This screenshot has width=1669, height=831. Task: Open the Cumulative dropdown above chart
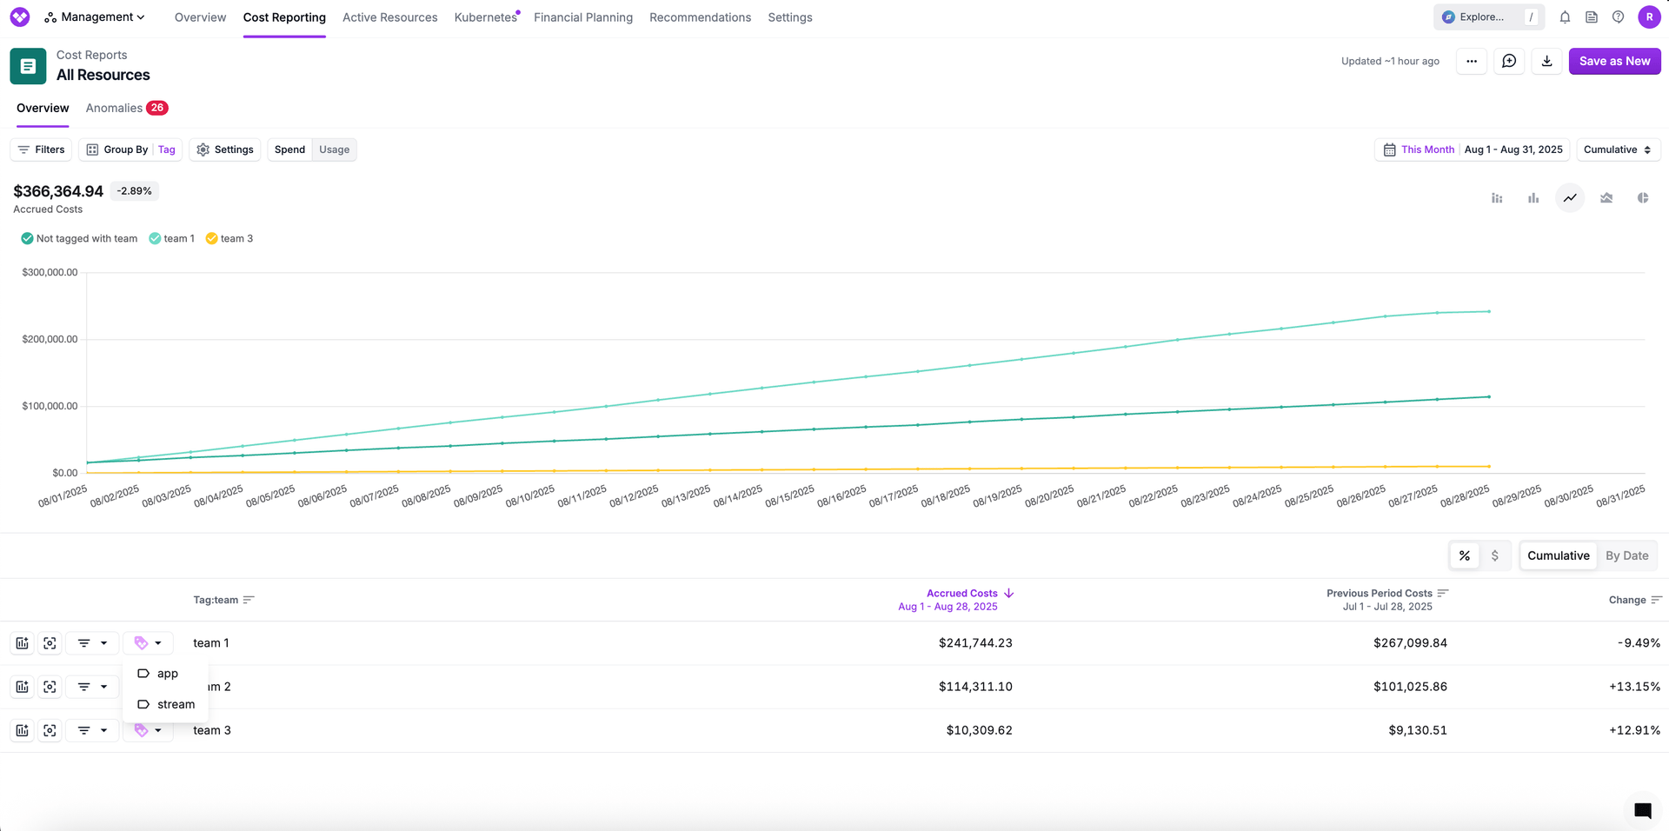(x=1616, y=150)
